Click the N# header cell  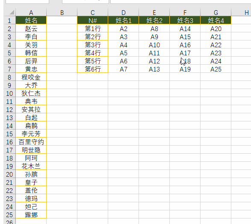coord(92,20)
